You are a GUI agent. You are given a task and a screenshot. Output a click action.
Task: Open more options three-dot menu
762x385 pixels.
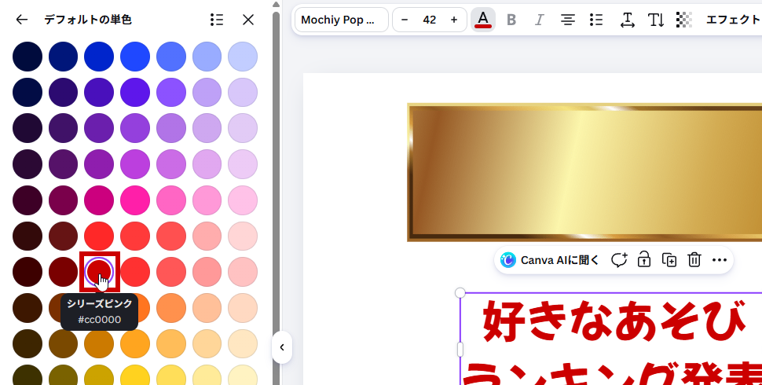(720, 260)
